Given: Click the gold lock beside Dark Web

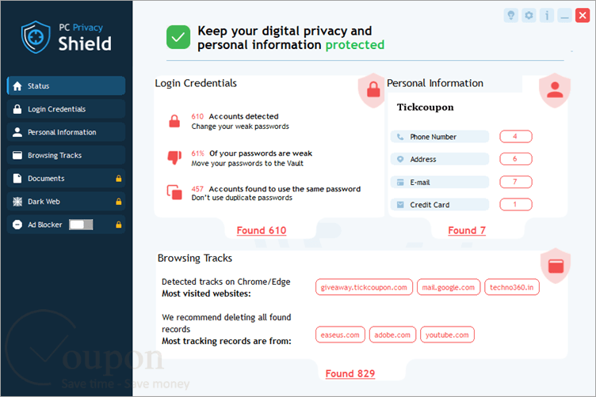Looking at the screenshot, I should (119, 202).
